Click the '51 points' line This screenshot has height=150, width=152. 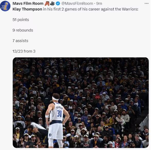tap(21, 20)
